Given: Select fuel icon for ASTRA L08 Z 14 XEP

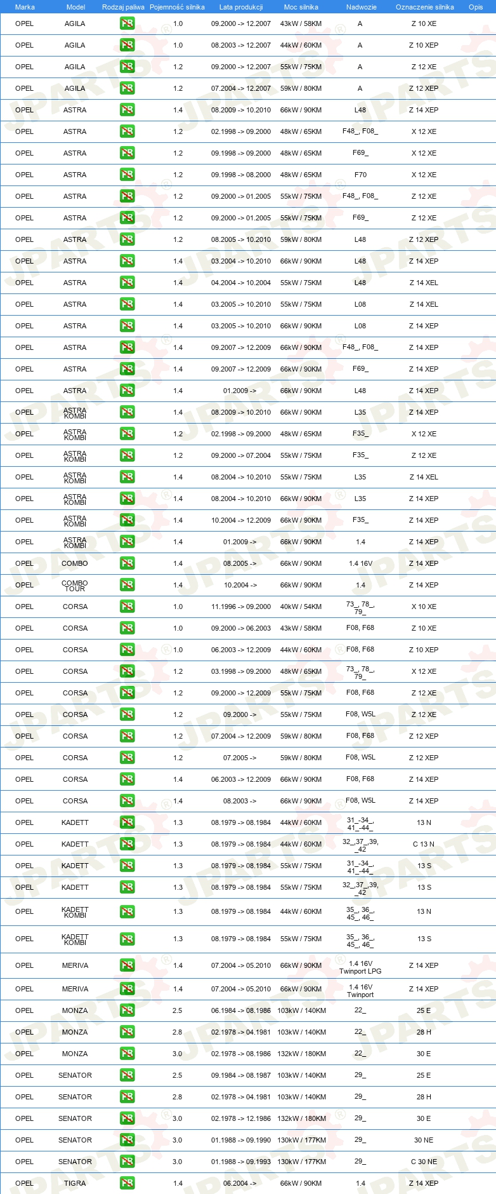Looking at the screenshot, I should 127,326.
